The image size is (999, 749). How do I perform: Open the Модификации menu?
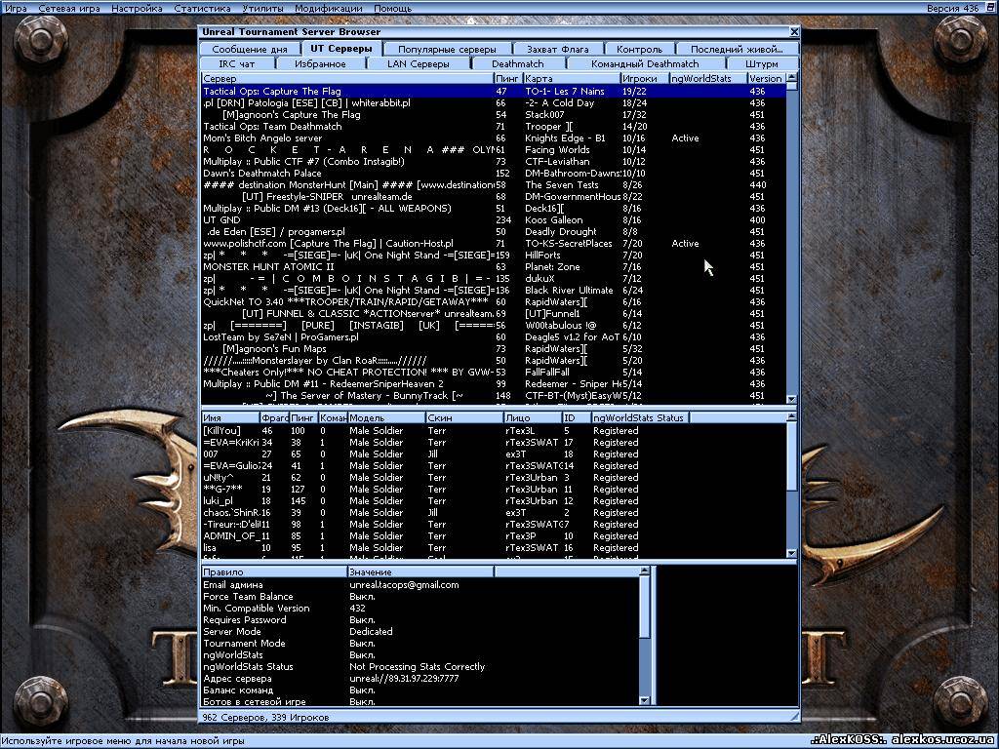[x=329, y=8]
